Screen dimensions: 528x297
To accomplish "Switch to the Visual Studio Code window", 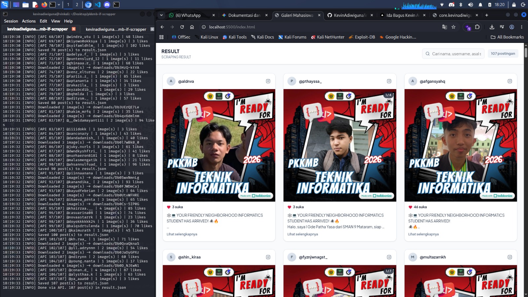I will (x=98, y=5).
